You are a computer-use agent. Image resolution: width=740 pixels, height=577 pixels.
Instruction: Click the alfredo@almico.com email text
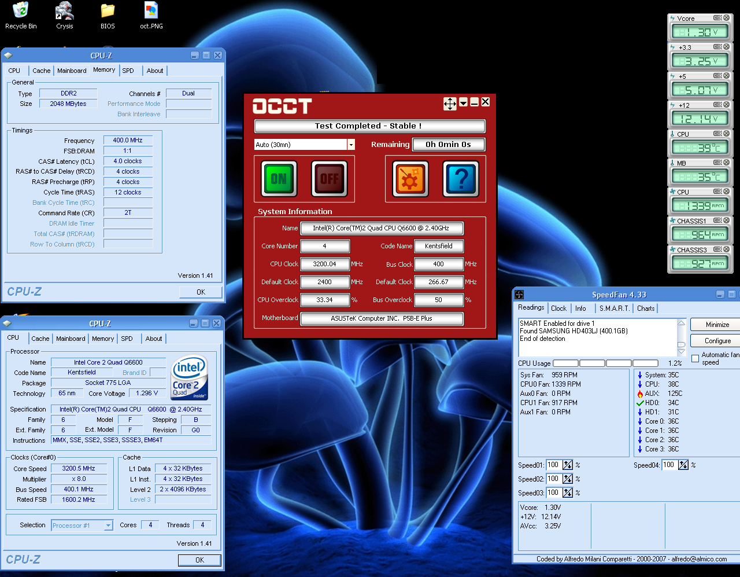699,559
